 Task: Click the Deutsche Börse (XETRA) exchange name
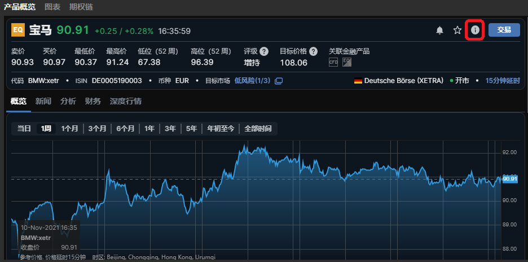pyautogui.click(x=404, y=81)
